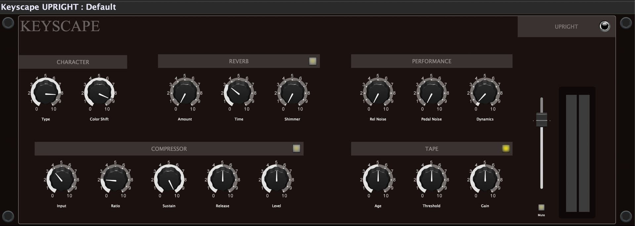Click the Dynamics knob
635x226 pixels.
pyautogui.click(x=485, y=93)
